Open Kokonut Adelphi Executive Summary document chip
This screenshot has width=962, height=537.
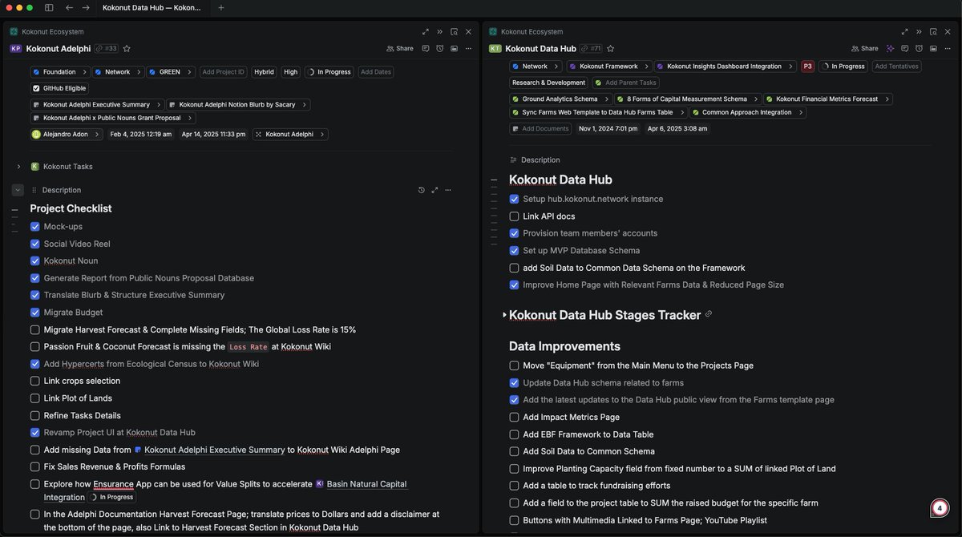(x=97, y=104)
